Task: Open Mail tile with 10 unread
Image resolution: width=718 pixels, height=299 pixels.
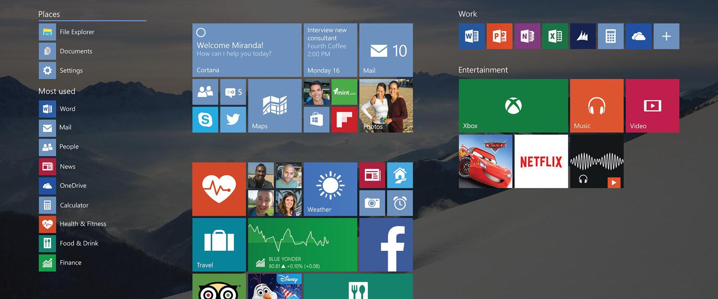Action: (x=386, y=50)
